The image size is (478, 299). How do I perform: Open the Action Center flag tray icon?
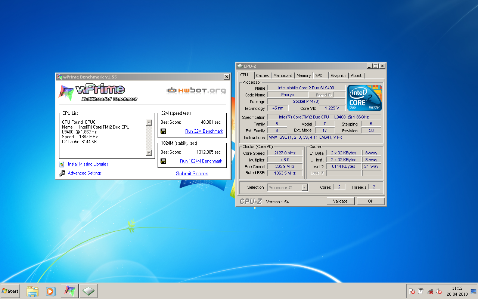[412, 291]
